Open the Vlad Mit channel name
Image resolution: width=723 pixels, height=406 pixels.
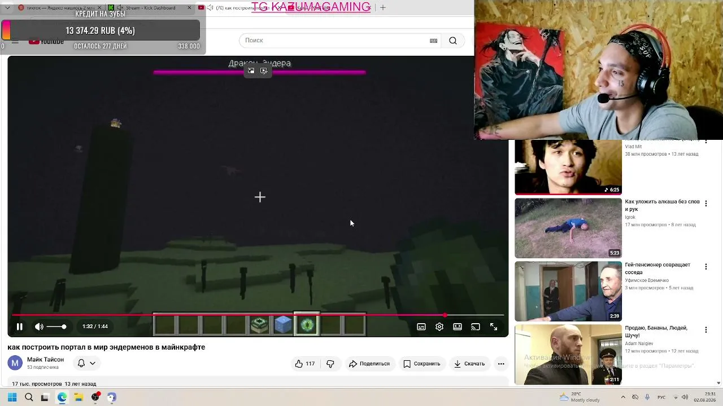point(633,147)
